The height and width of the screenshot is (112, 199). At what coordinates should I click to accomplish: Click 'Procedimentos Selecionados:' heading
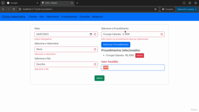tap(121, 50)
